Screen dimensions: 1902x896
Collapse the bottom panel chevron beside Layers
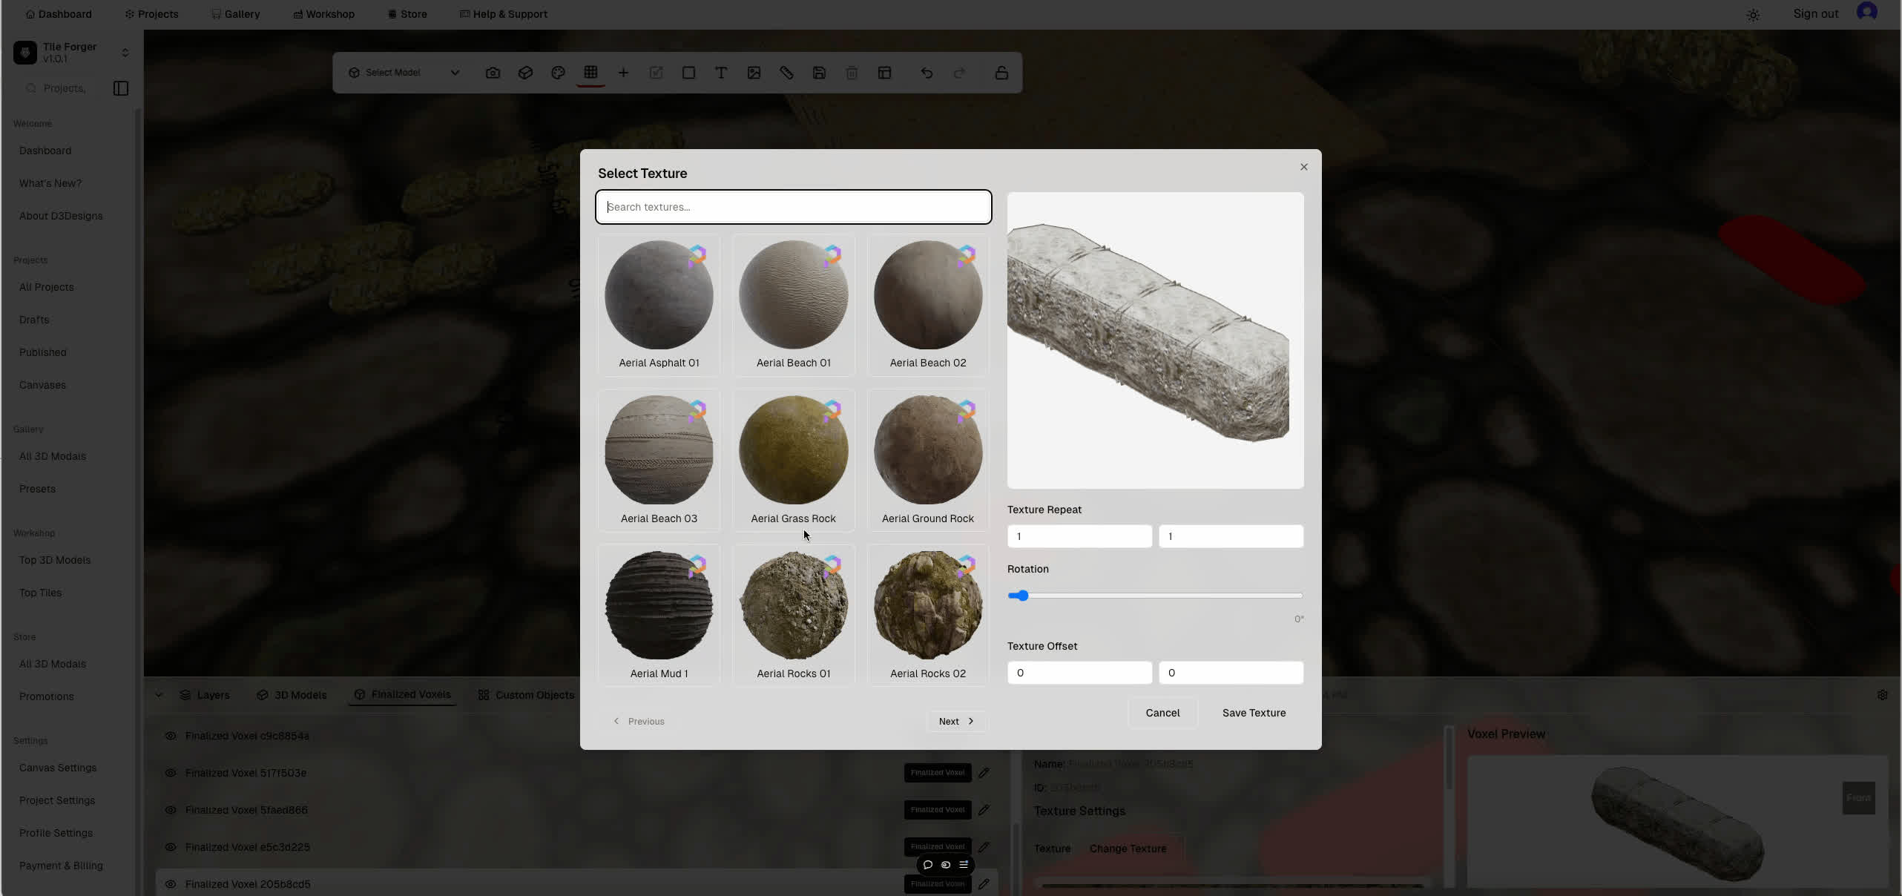tap(159, 695)
